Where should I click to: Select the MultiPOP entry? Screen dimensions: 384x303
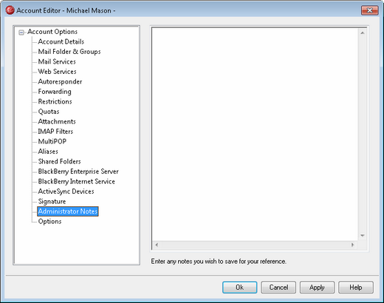[52, 141]
